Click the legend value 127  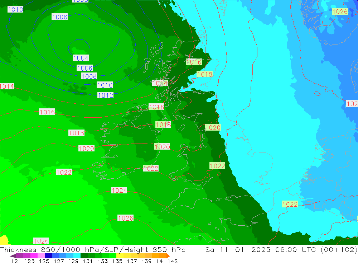tap(59, 261)
